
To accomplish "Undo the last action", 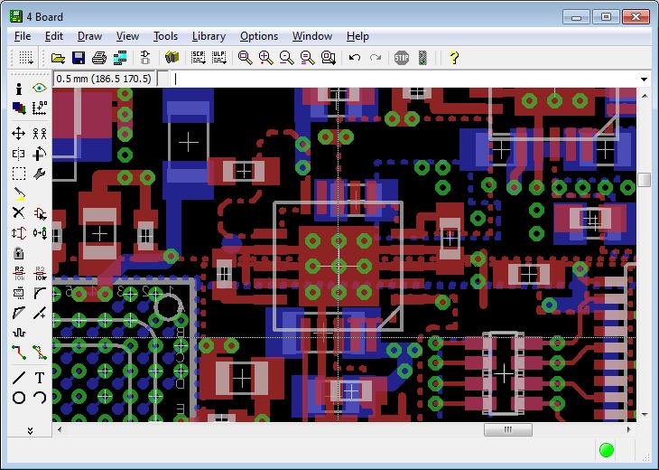I will [x=355, y=57].
